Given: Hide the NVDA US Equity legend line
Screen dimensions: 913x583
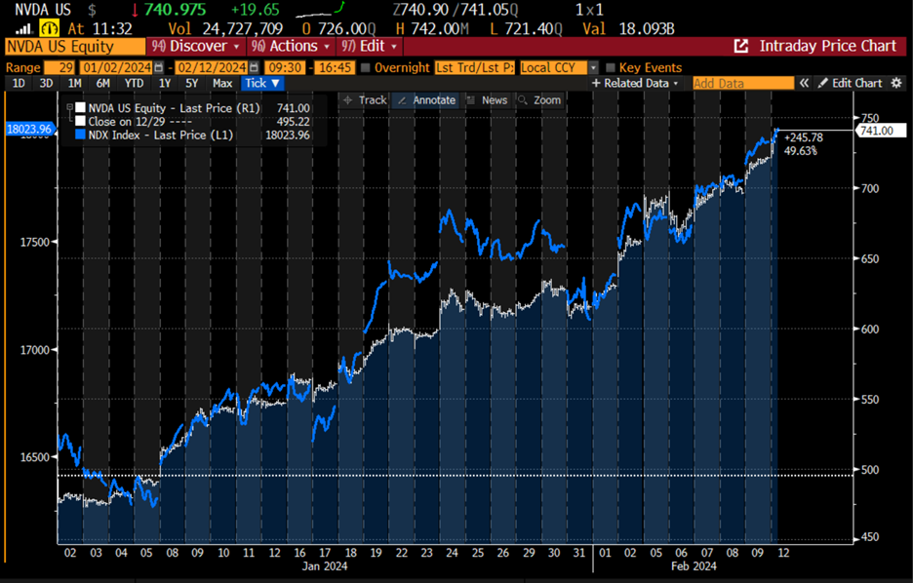Looking at the screenshot, I should 80,107.
